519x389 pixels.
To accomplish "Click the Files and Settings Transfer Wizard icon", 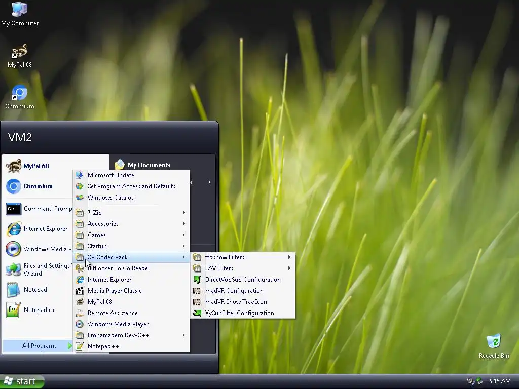I will click(14, 269).
